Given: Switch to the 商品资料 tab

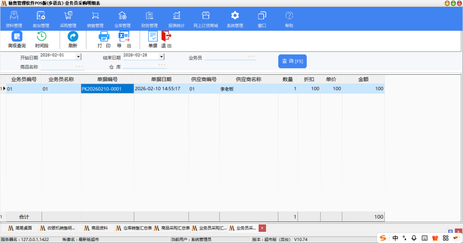Looking at the screenshot, I should click(95, 228).
